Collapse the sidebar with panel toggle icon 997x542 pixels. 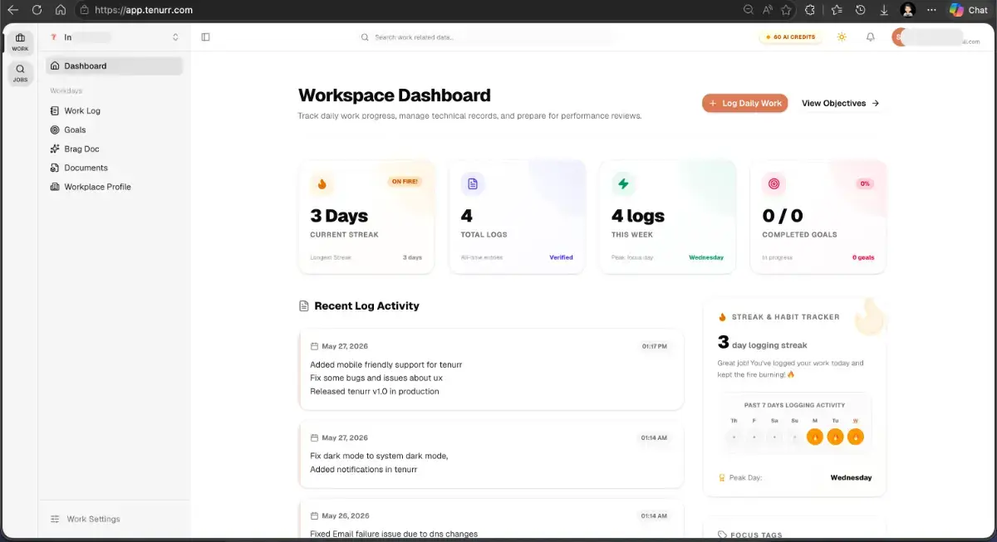[x=206, y=37]
